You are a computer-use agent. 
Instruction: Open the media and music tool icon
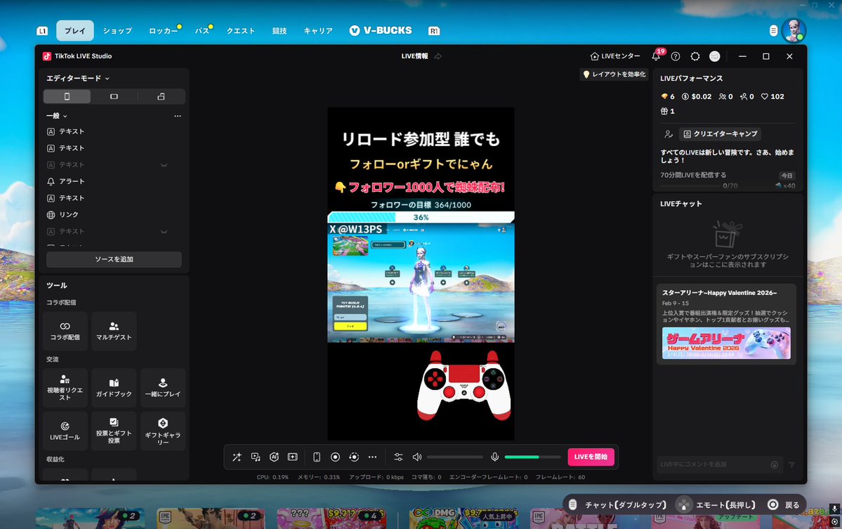(x=256, y=457)
